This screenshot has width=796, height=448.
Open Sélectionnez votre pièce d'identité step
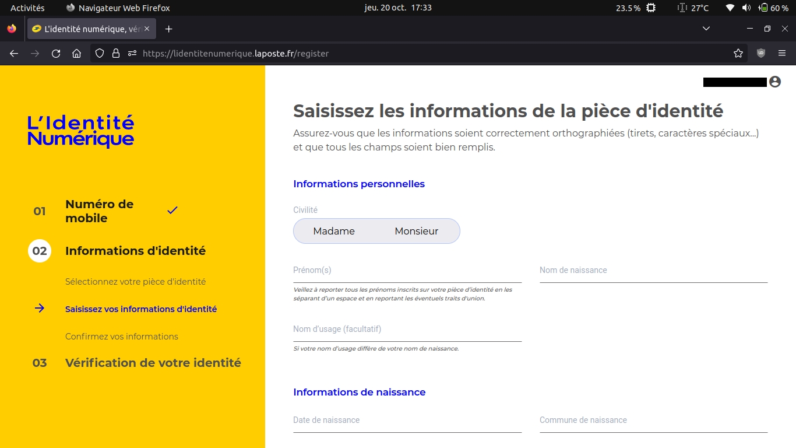click(x=135, y=282)
